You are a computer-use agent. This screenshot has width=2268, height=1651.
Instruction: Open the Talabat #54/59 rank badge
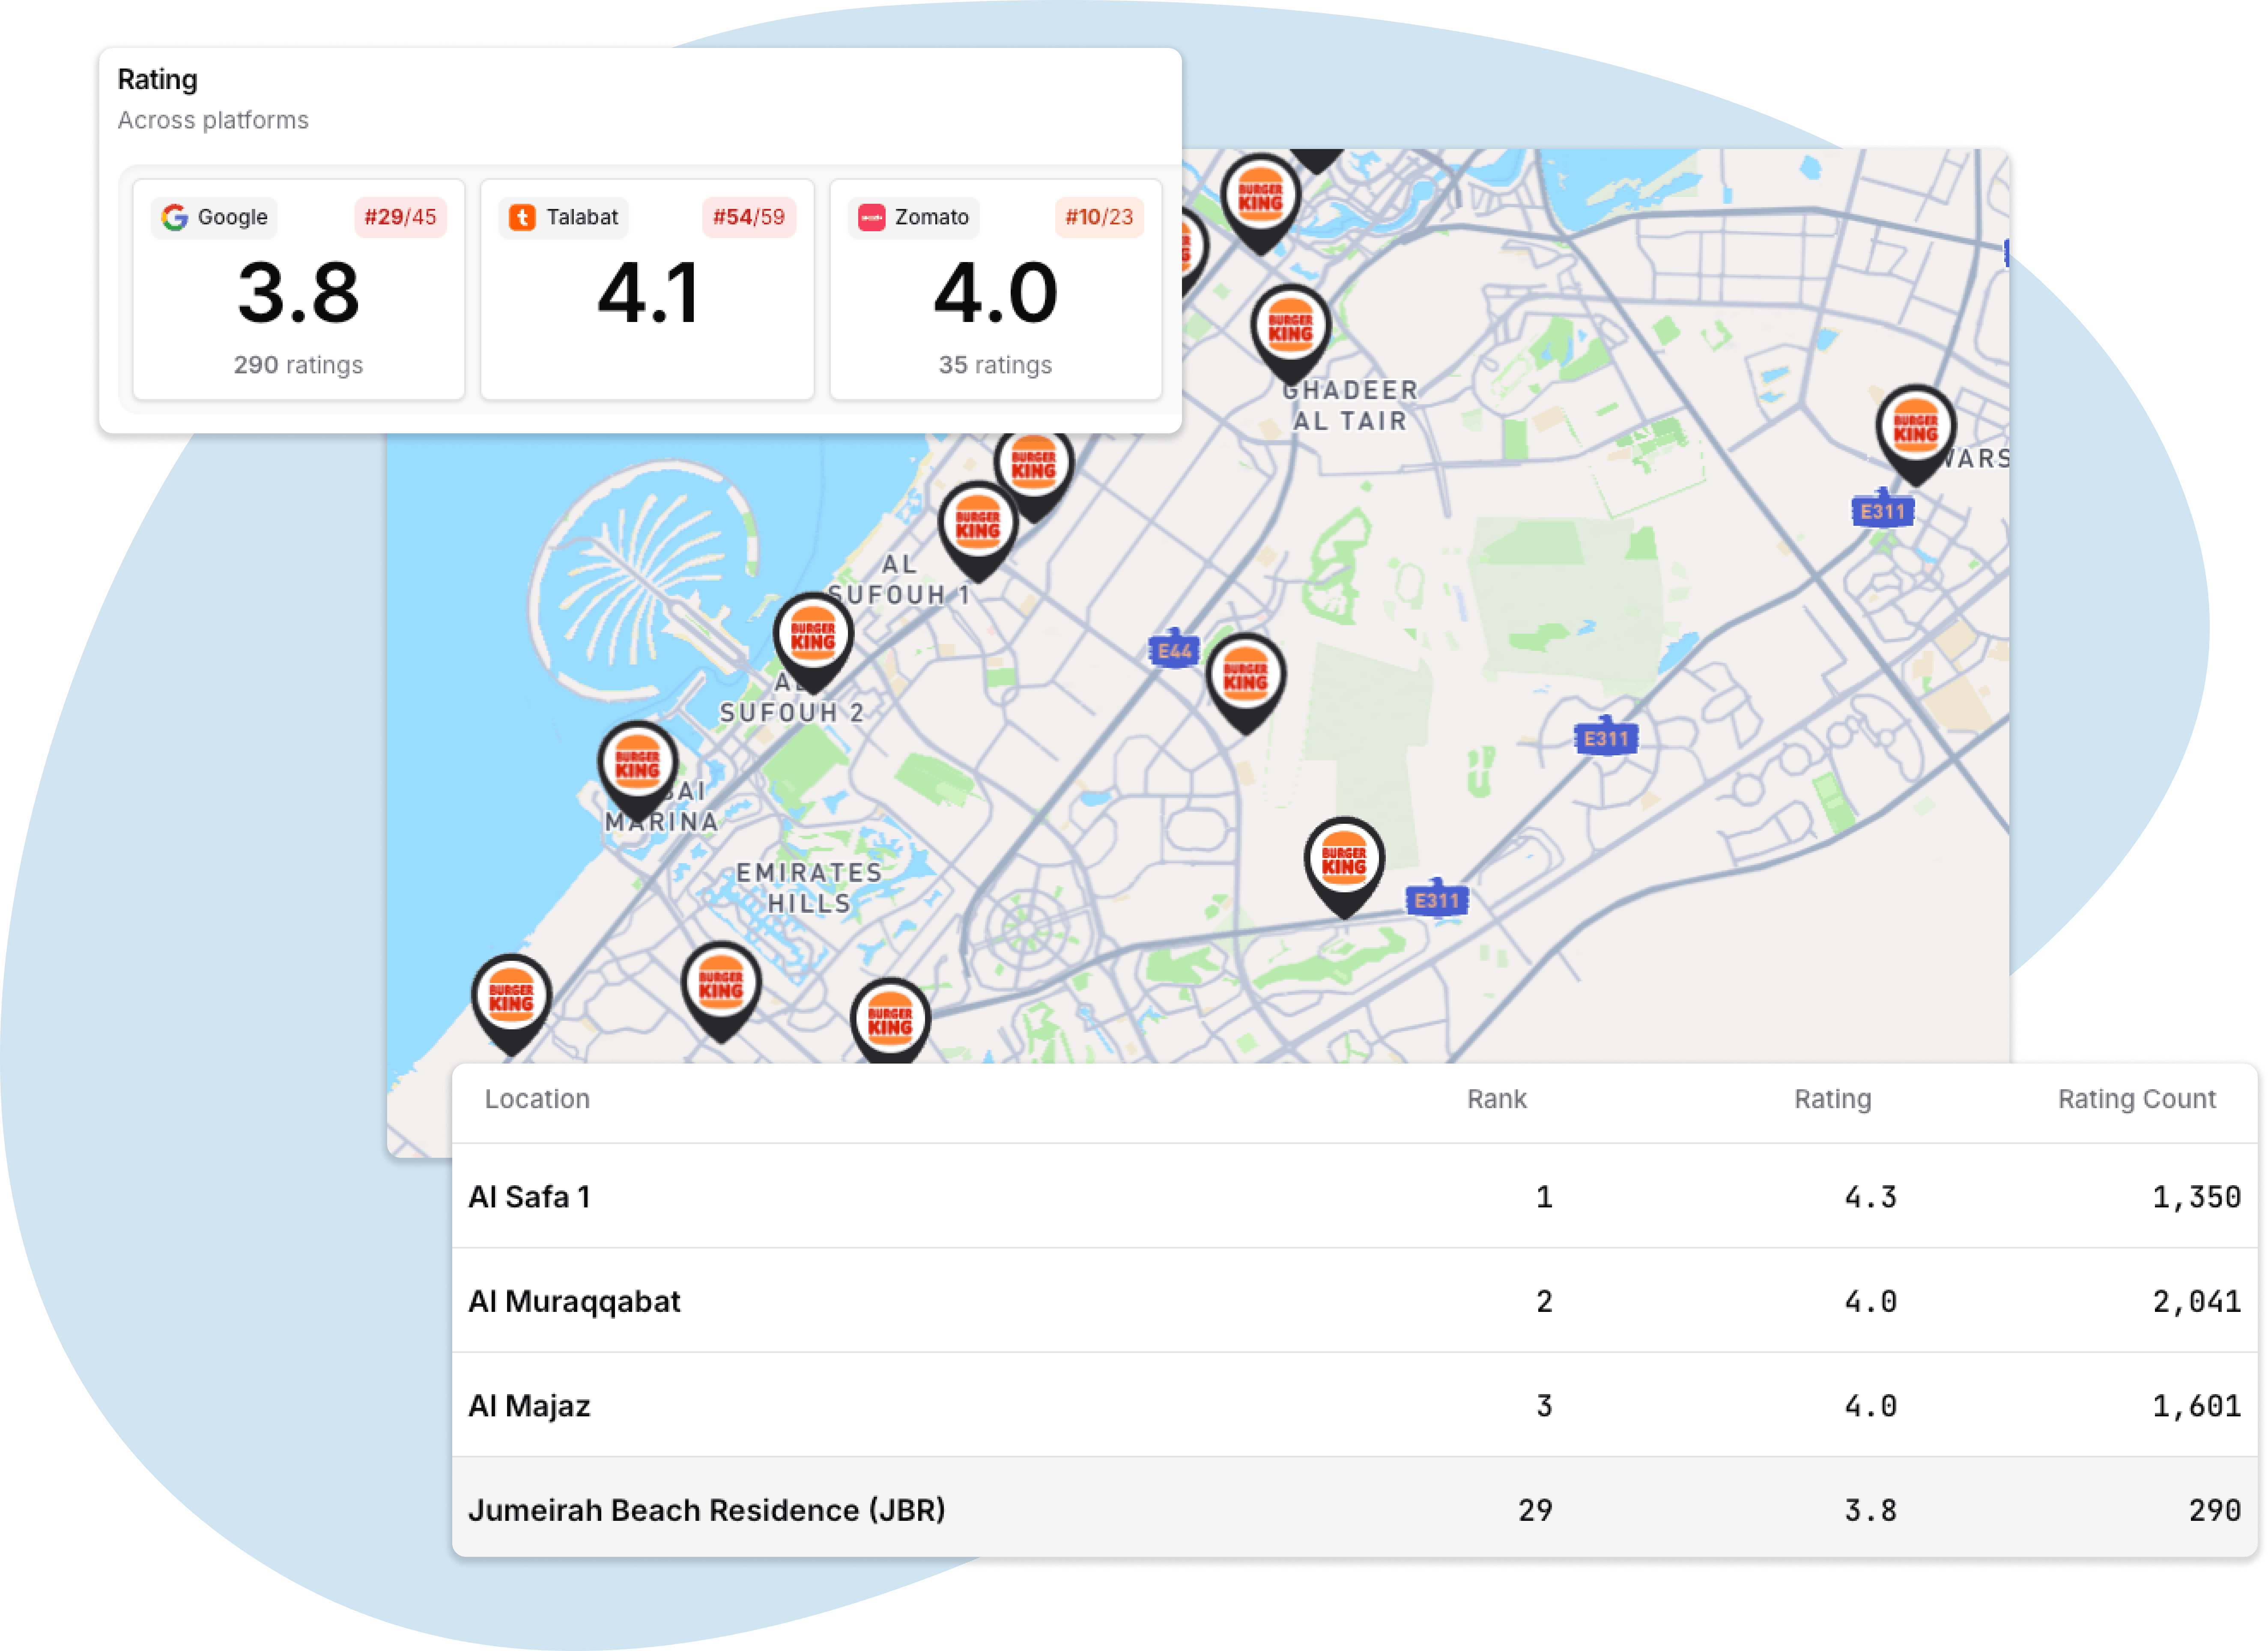[748, 217]
